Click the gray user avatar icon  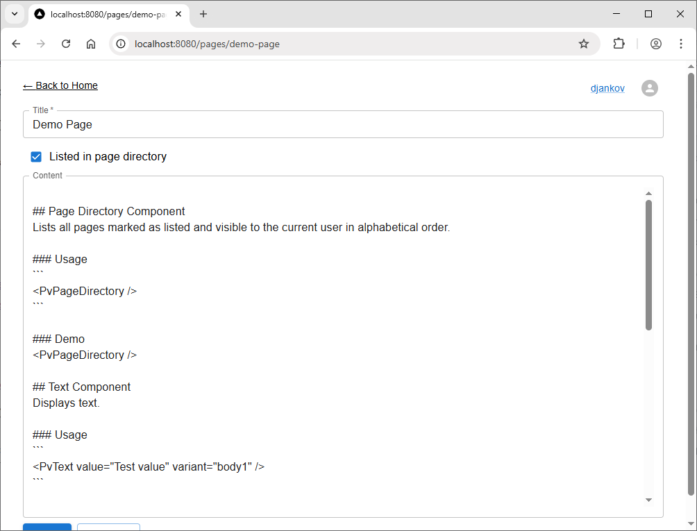[649, 88]
